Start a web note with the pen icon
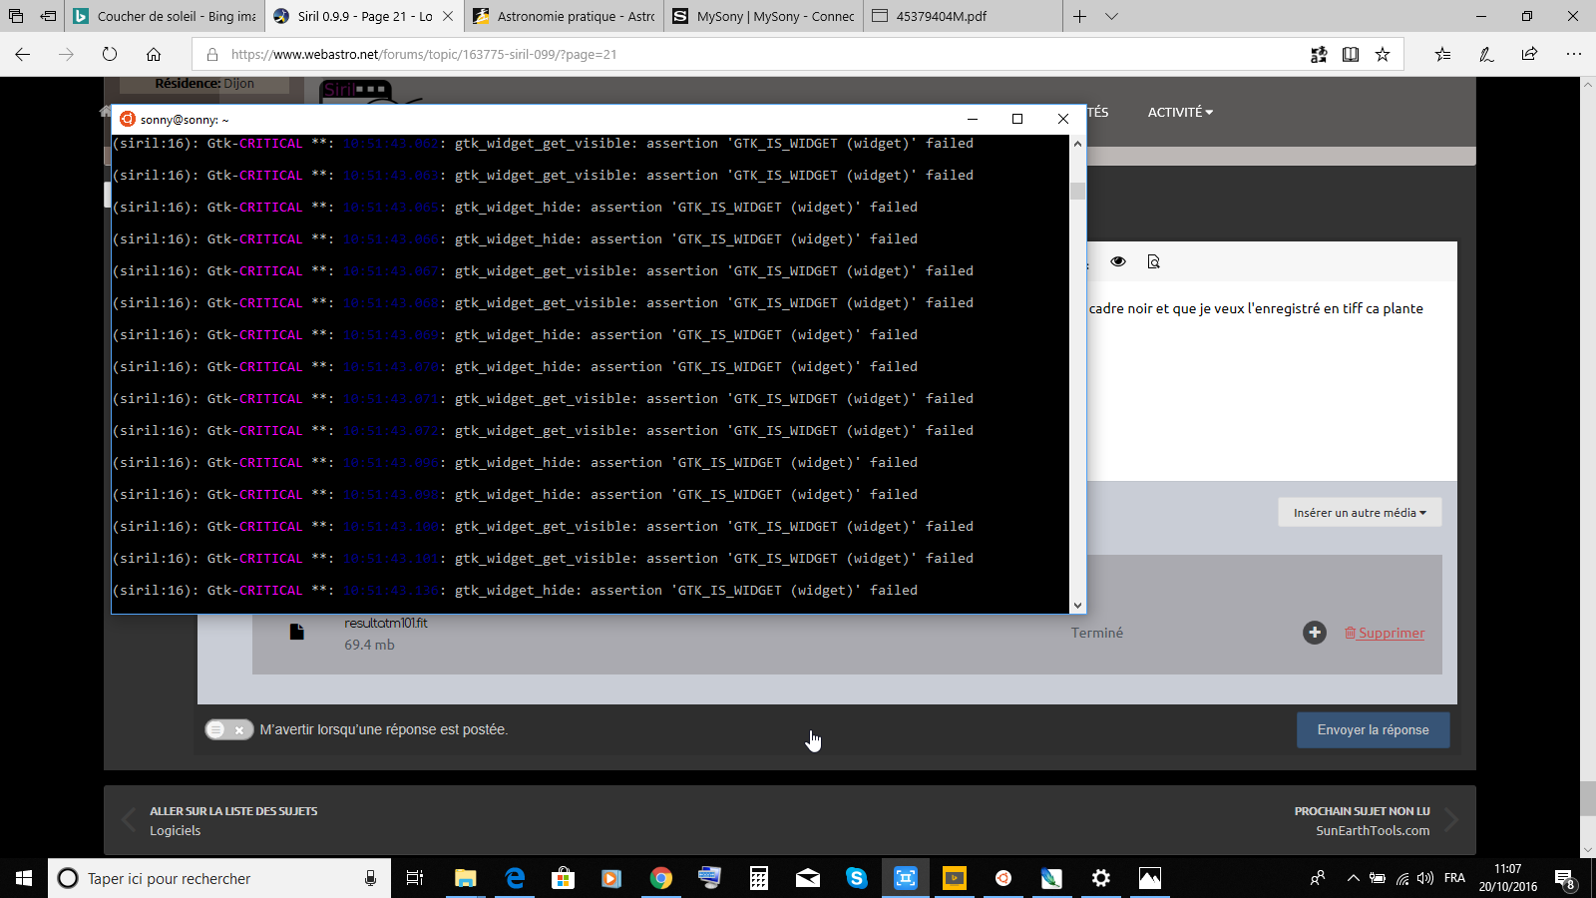1596x898 pixels. coord(1486,55)
